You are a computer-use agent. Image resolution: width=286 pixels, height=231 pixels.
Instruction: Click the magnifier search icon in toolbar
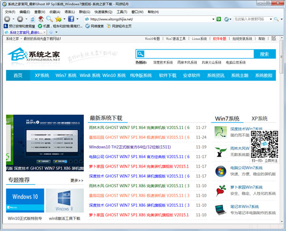point(49,19)
